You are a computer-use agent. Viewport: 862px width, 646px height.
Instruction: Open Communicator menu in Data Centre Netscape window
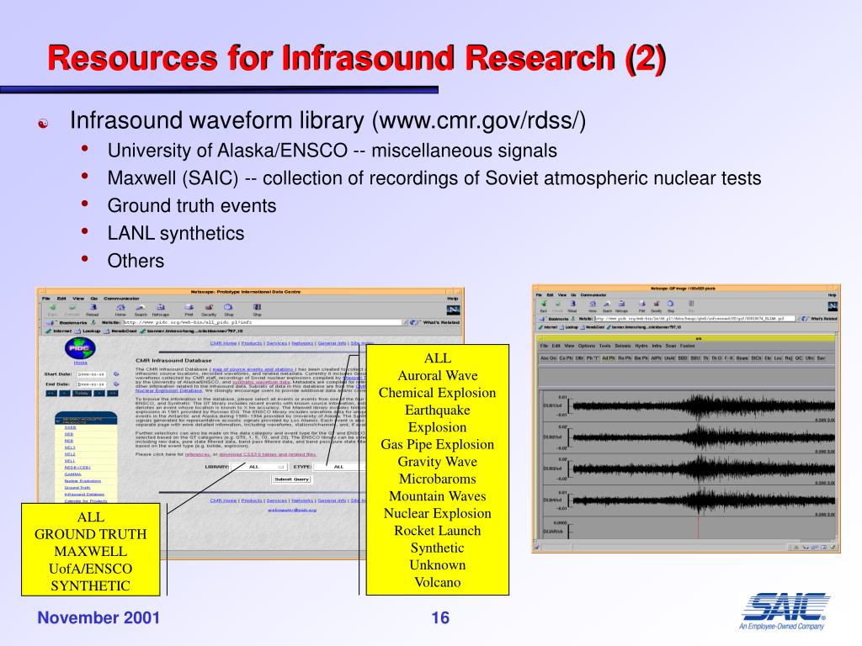click(121, 299)
